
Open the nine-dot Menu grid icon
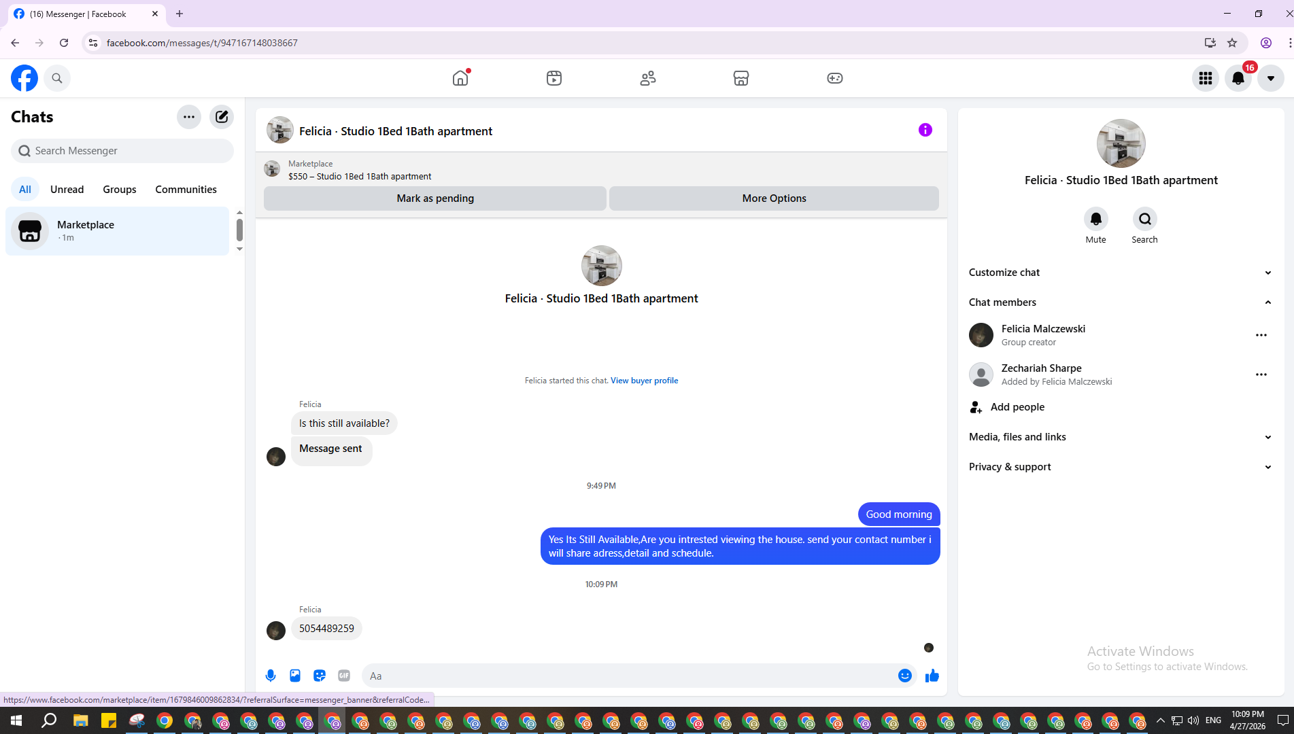(x=1206, y=78)
